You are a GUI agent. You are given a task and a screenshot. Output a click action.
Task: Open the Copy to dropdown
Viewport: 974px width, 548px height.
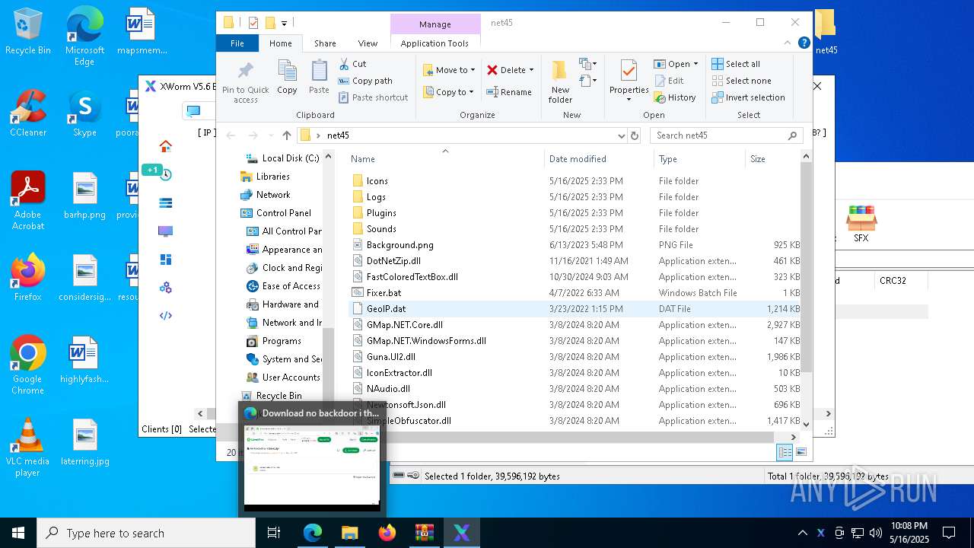(x=448, y=92)
